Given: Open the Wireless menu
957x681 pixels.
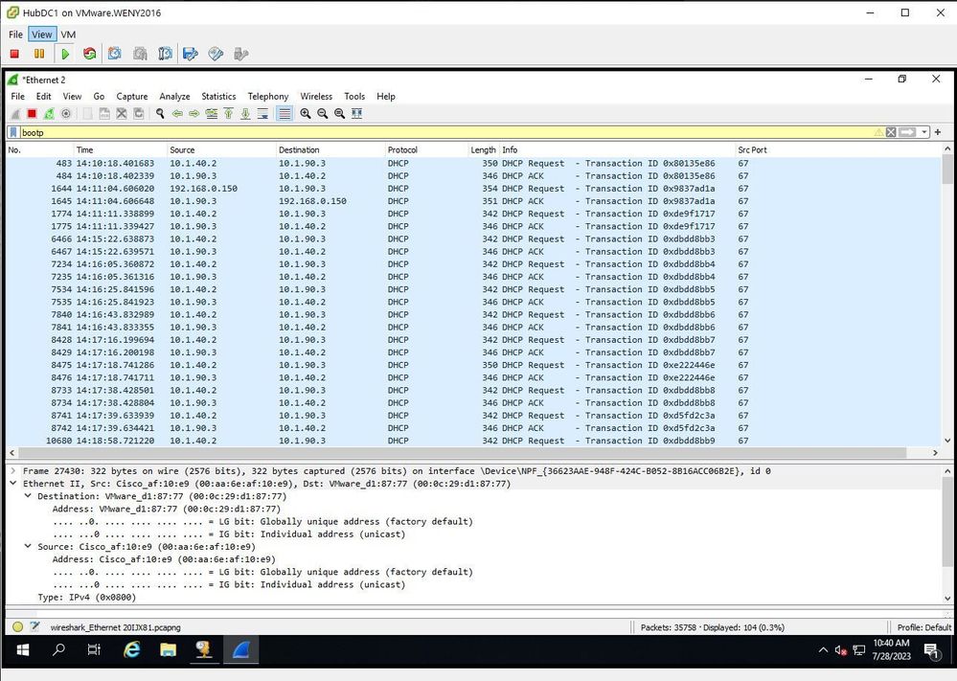Looking at the screenshot, I should tap(316, 97).
